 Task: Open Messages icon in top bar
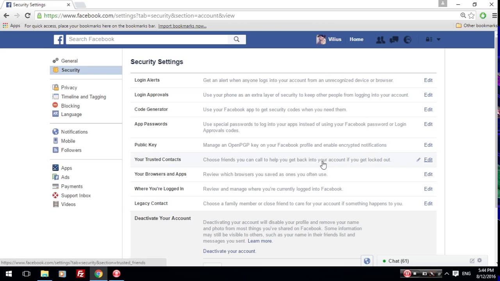[394, 39]
